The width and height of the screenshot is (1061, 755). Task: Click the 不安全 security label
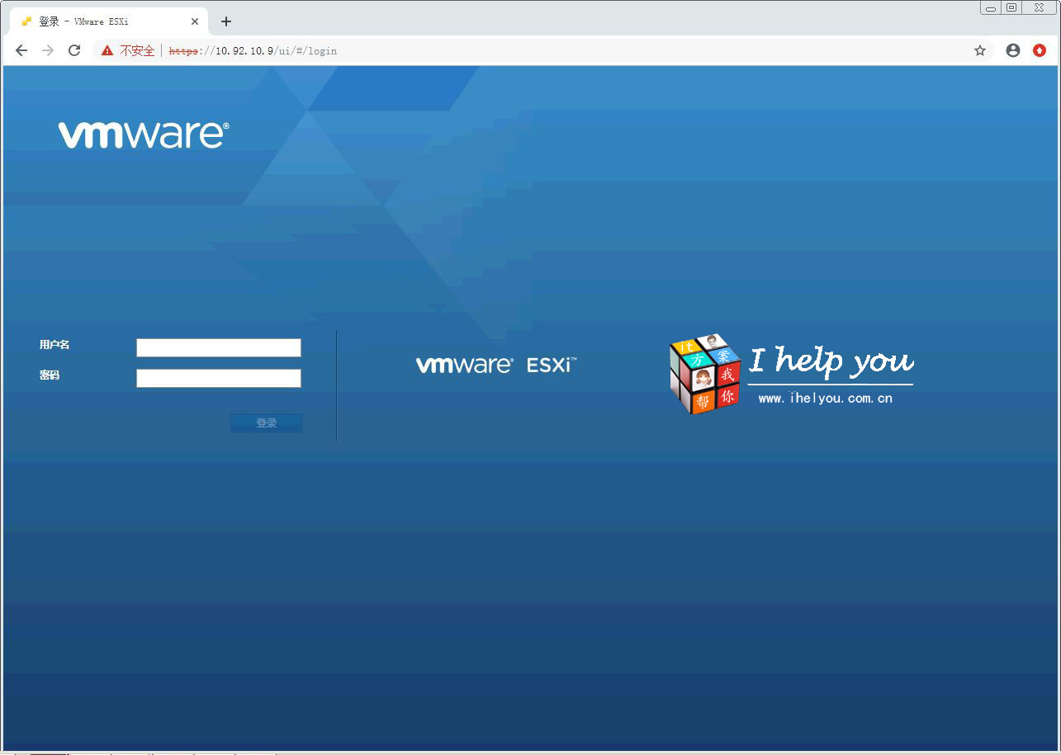click(137, 50)
